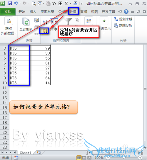Click the macro record icon in status bar
The image size is (147, 160).
coord(16,158)
